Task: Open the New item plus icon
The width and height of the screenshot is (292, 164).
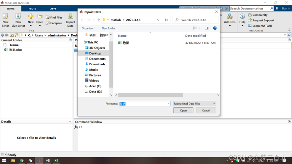Action: [30, 17]
